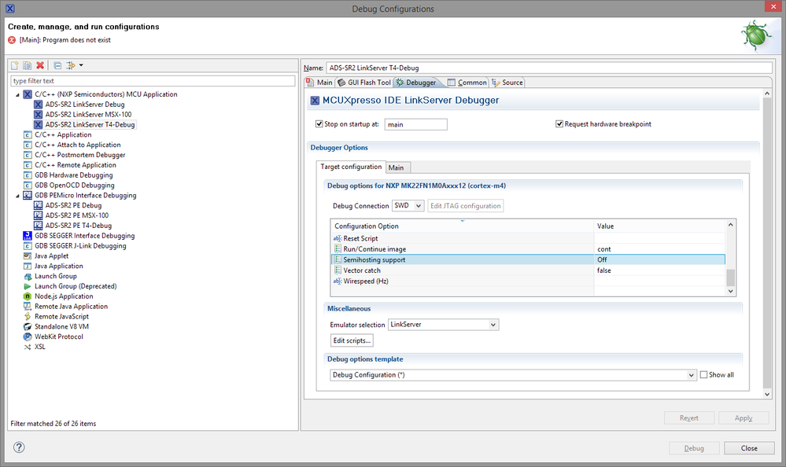Click the debugger pane vertical scrollbar
Screen dimensions: 786x467
pyautogui.click(x=767, y=244)
